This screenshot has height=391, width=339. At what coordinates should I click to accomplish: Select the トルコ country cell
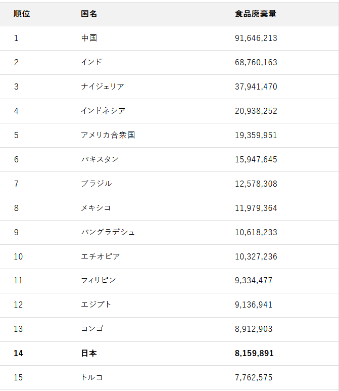pos(92,377)
